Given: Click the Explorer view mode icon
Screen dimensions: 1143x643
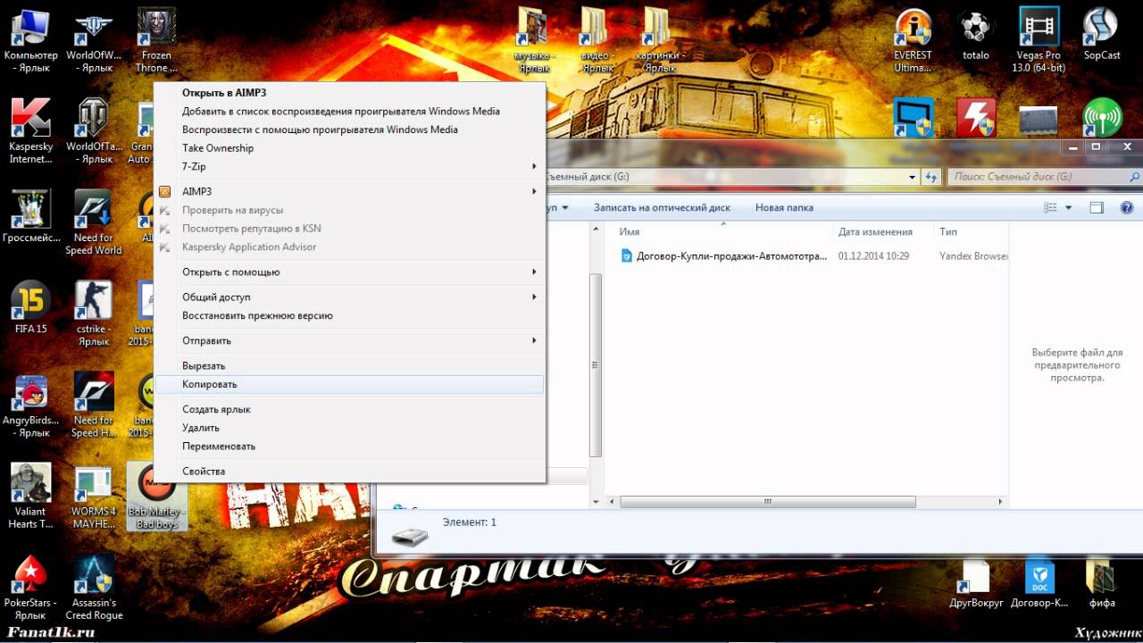Looking at the screenshot, I should pos(1051,207).
